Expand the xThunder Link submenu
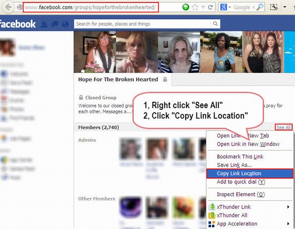The width and height of the screenshot is (295, 229). (288, 207)
